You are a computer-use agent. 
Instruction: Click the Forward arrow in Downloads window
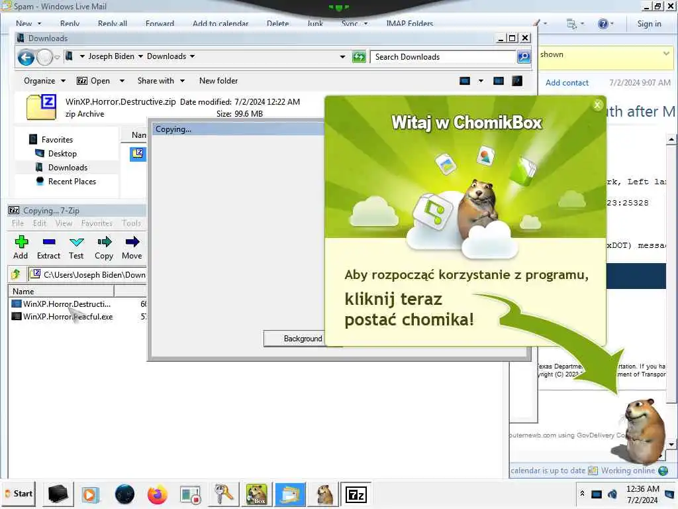(x=44, y=57)
